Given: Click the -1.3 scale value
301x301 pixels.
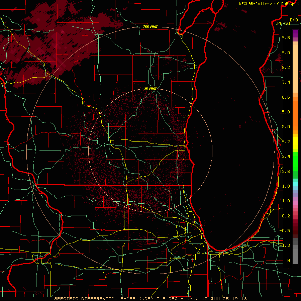Looking at the screenshot, I should tap(285, 246).
